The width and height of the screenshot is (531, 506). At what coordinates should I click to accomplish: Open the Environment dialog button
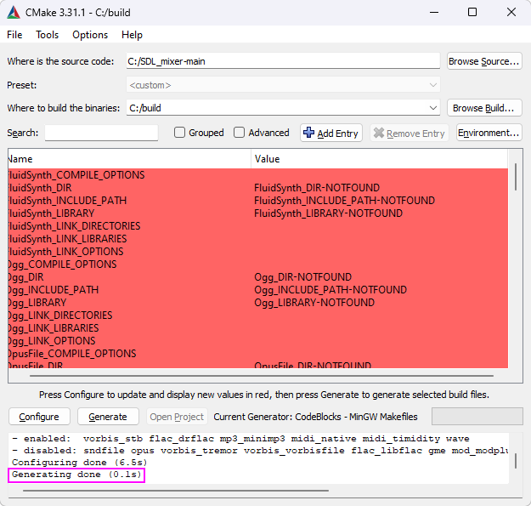point(489,133)
